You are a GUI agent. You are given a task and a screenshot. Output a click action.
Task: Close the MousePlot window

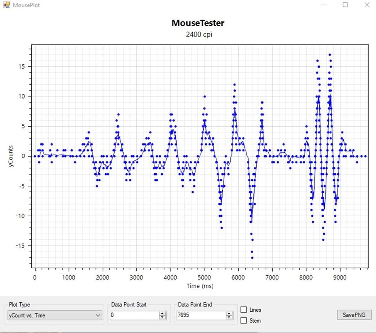pyautogui.click(x=367, y=5)
